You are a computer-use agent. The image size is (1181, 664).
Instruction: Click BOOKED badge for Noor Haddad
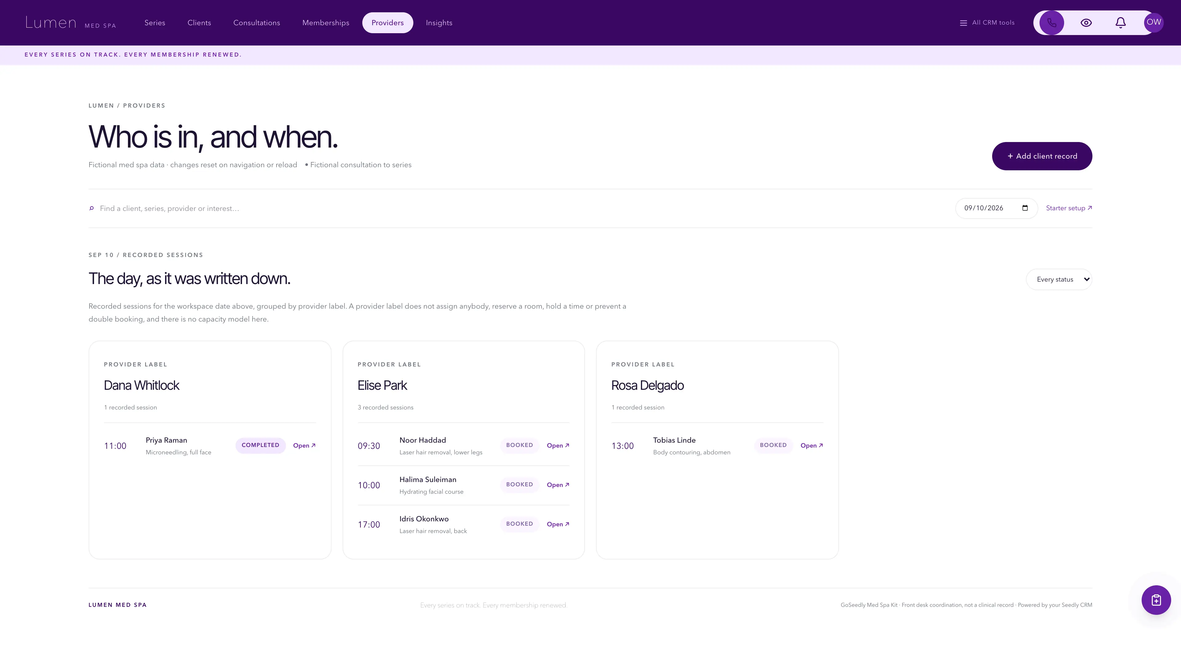[x=519, y=445]
